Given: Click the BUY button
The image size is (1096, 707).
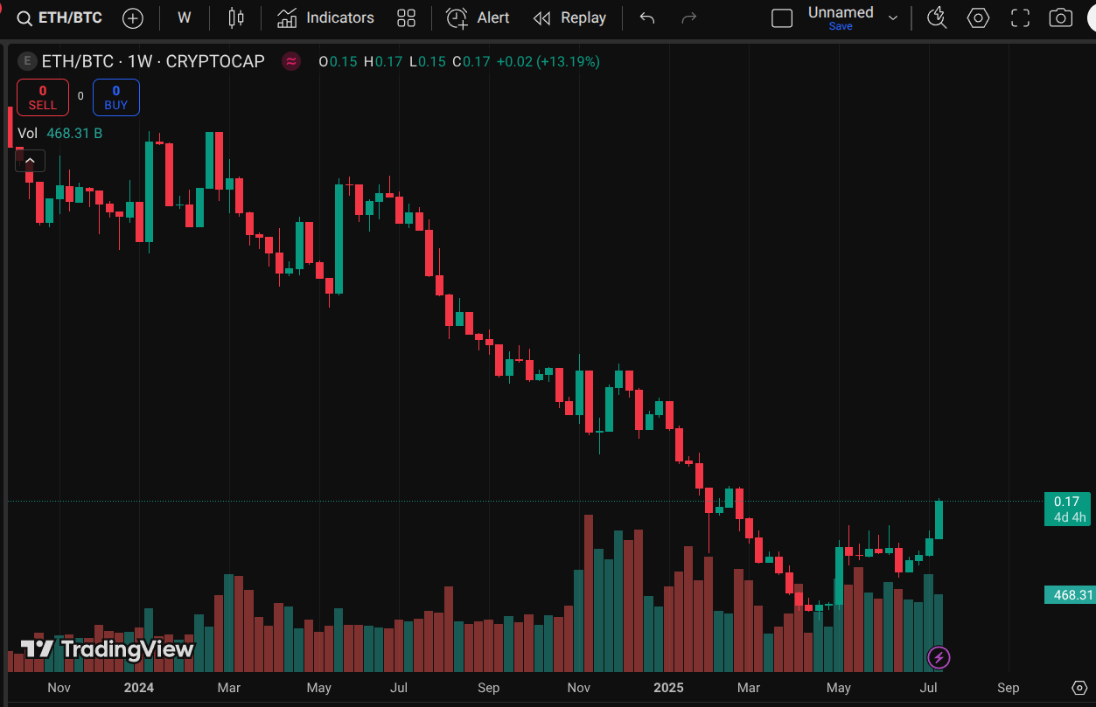Looking at the screenshot, I should click(116, 98).
